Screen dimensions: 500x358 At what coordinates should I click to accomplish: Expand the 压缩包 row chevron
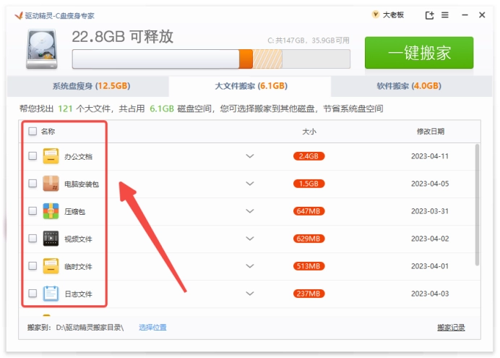pyautogui.click(x=250, y=211)
